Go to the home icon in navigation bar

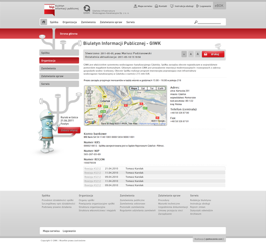[44, 22]
